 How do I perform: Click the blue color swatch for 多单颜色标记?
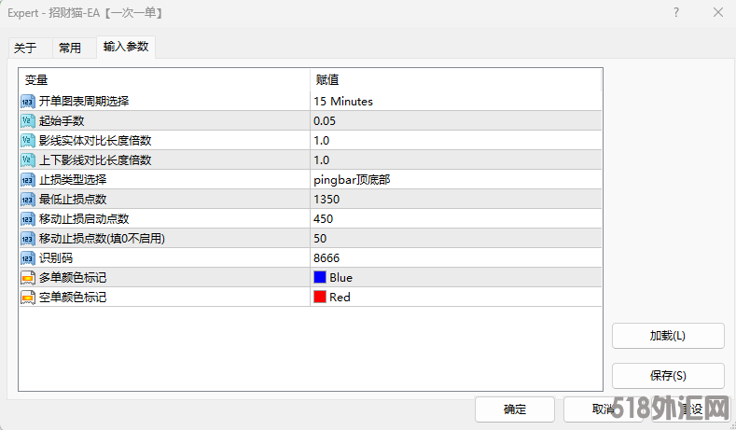click(x=320, y=277)
